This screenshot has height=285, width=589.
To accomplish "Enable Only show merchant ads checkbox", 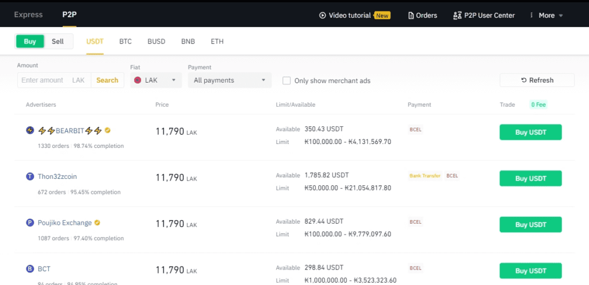I will [x=286, y=80].
